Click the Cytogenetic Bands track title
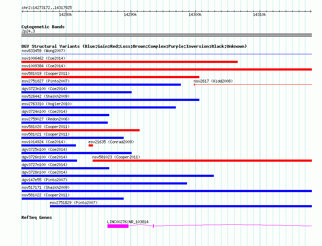This screenshot has width=322, height=246. (x=43, y=27)
